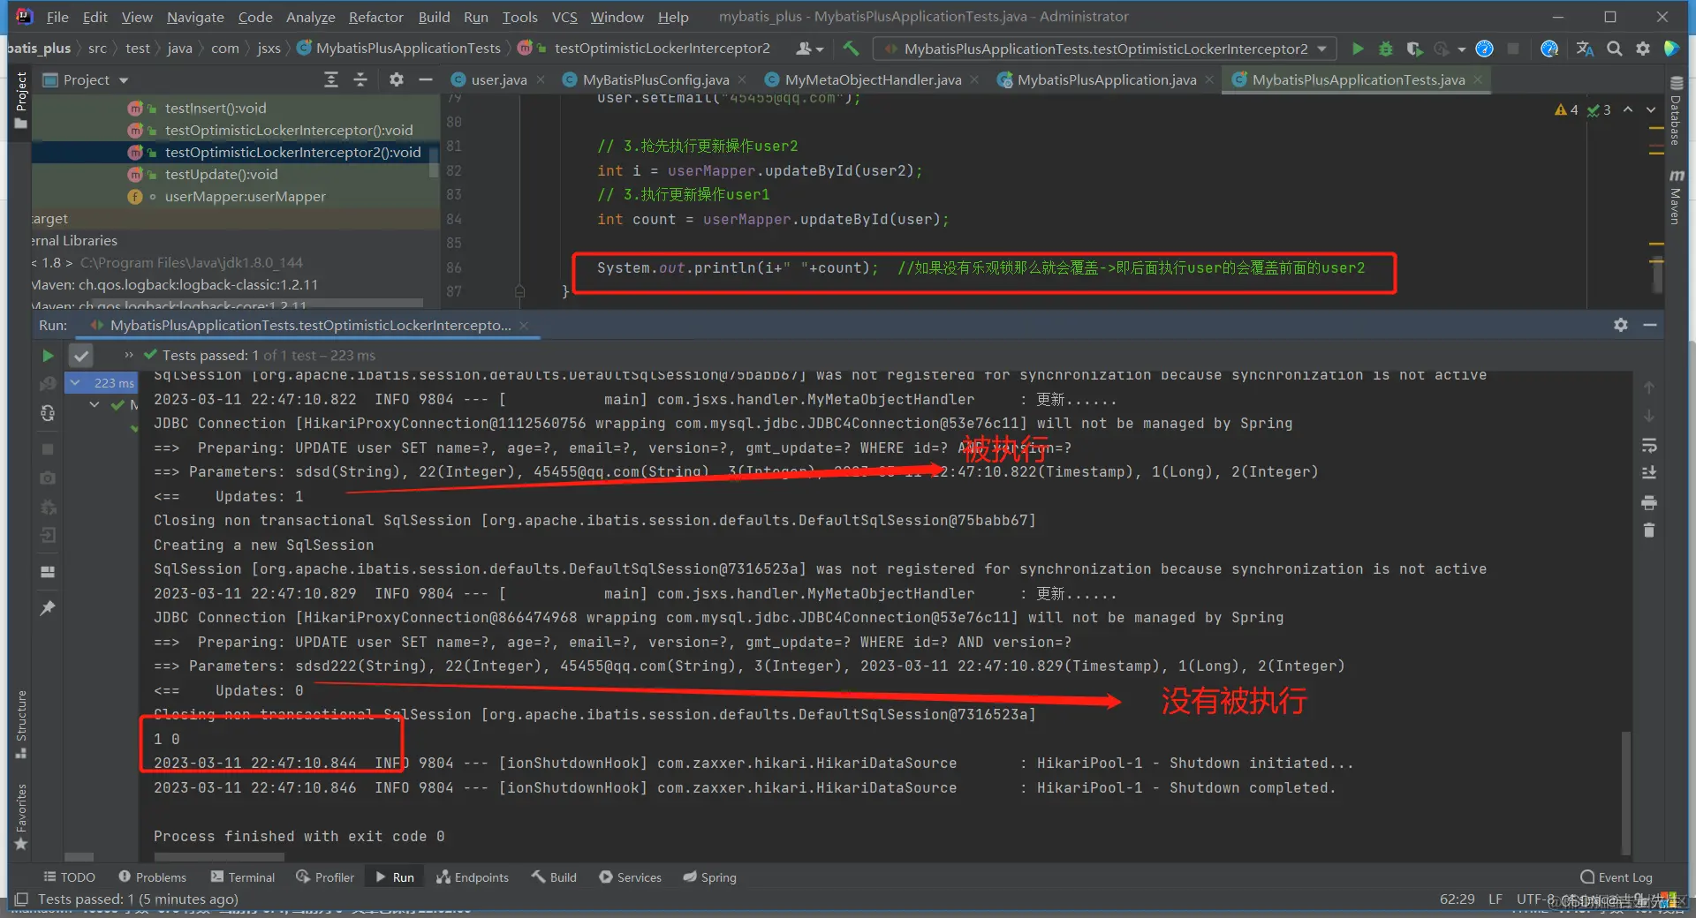Viewport: 1696px width, 918px height.
Task: Run with coverage from the toolbar
Action: (x=1414, y=49)
